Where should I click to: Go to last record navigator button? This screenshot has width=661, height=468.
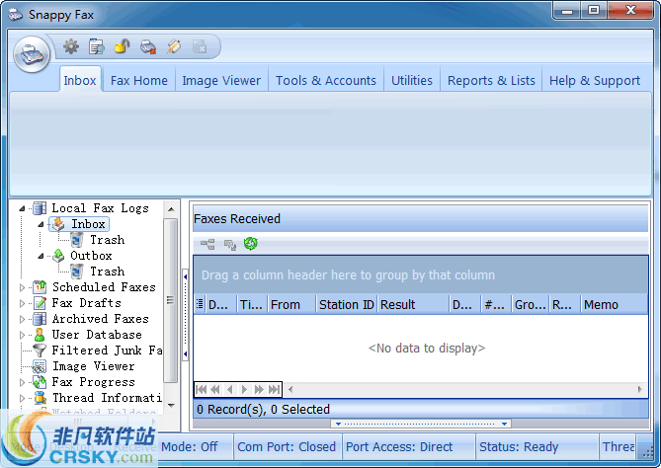click(274, 390)
